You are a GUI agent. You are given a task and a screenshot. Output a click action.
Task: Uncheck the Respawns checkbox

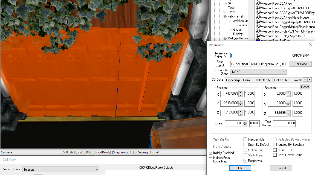click(x=245, y=161)
